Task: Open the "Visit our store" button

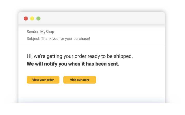Action: (80, 80)
